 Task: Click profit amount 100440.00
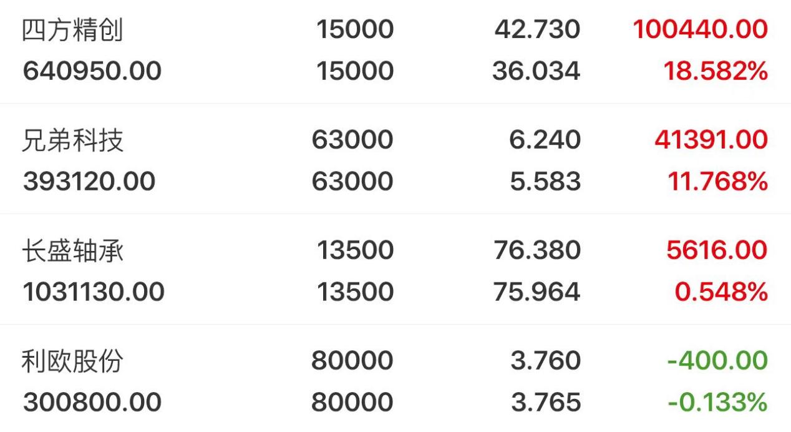tap(701, 30)
